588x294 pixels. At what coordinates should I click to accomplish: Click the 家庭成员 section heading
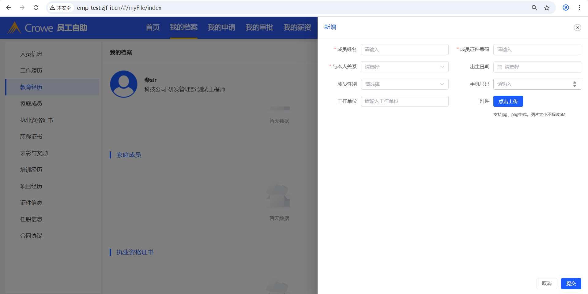pyautogui.click(x=129, y=155)
